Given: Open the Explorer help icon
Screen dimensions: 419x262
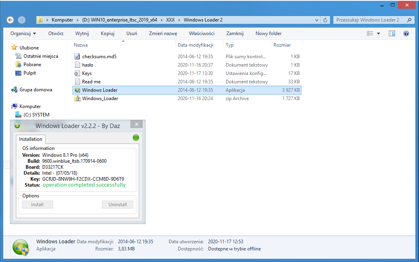Looking at the screenshot, I should tap(406, 33).
